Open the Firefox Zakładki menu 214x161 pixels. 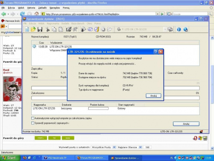(42, 8)
